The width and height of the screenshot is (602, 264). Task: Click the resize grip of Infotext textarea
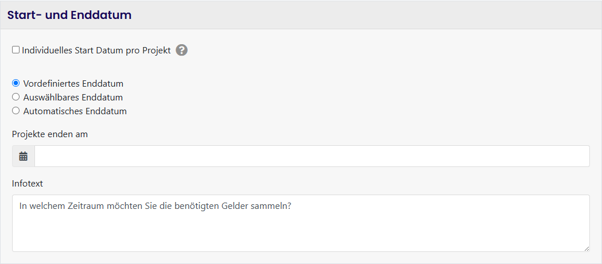pos(586,248)
